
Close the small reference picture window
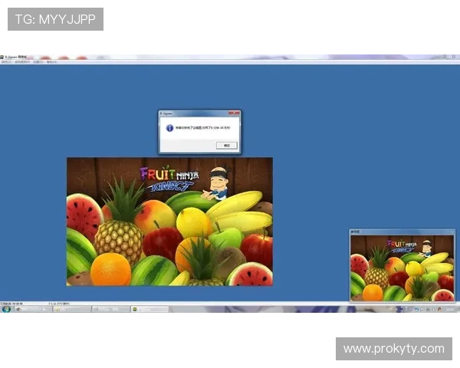pyautogui.click(x=452, y=232)
